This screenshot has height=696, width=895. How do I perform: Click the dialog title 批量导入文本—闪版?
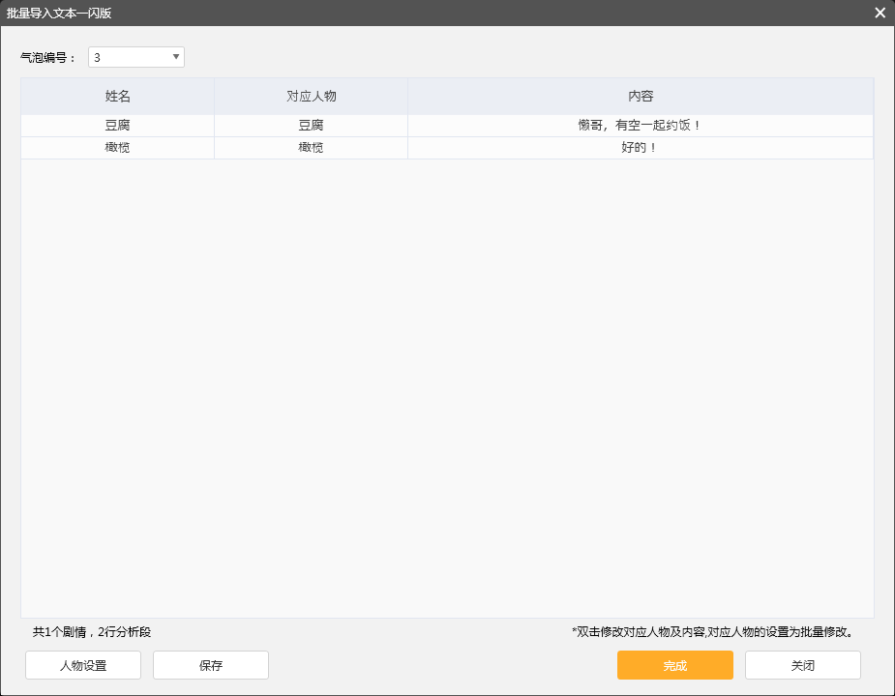coord(59,13)
